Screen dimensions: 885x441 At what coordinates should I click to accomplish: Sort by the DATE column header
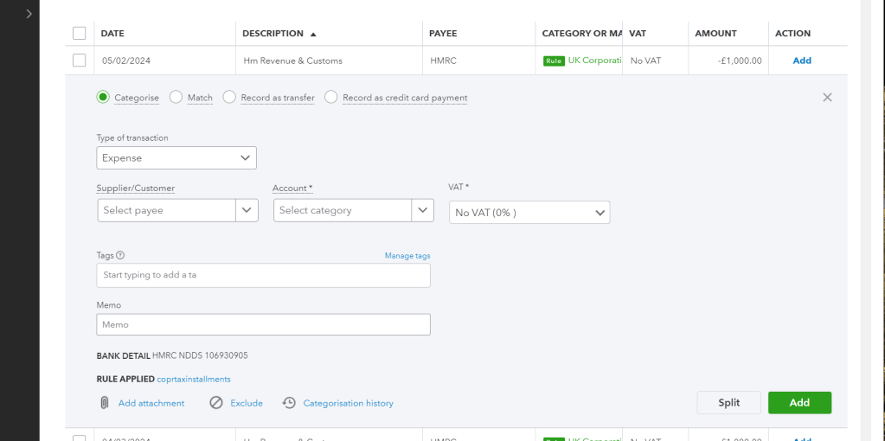[x=112, y=33]
